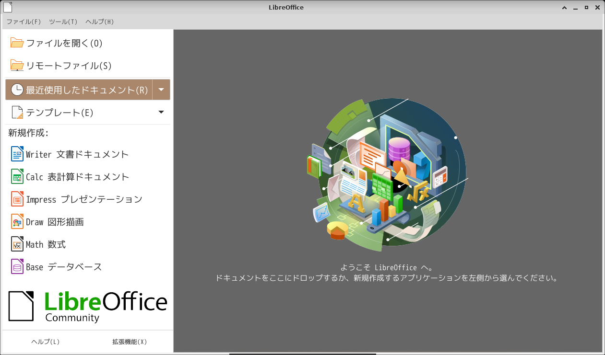Click the ようこそ LibreOffice へ text
Viewport: 605px width, 355px height.
coord(387,268)
